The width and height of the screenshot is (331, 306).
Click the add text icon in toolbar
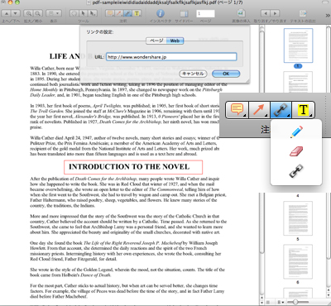(x=303, y=13)
